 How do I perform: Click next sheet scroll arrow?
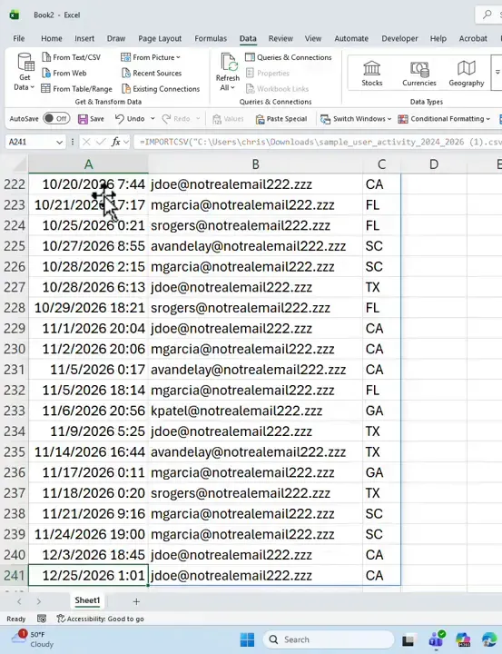39,601
